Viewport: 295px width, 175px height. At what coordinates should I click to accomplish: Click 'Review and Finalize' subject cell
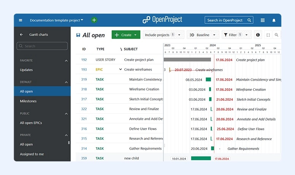(x=144, y=109)
